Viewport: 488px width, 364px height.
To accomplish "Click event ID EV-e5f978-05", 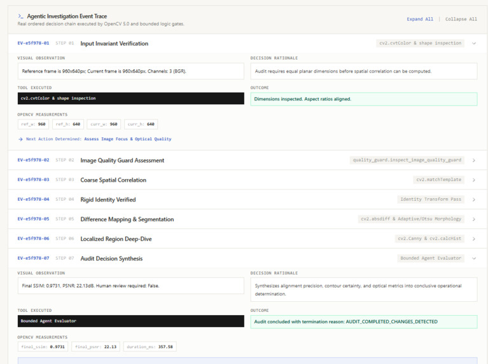I will coord(33,219).
